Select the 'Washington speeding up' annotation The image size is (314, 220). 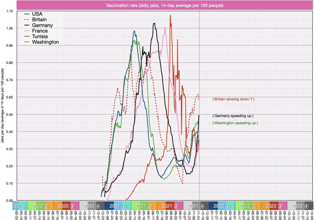pyautogui.click(x=235, y=123)
